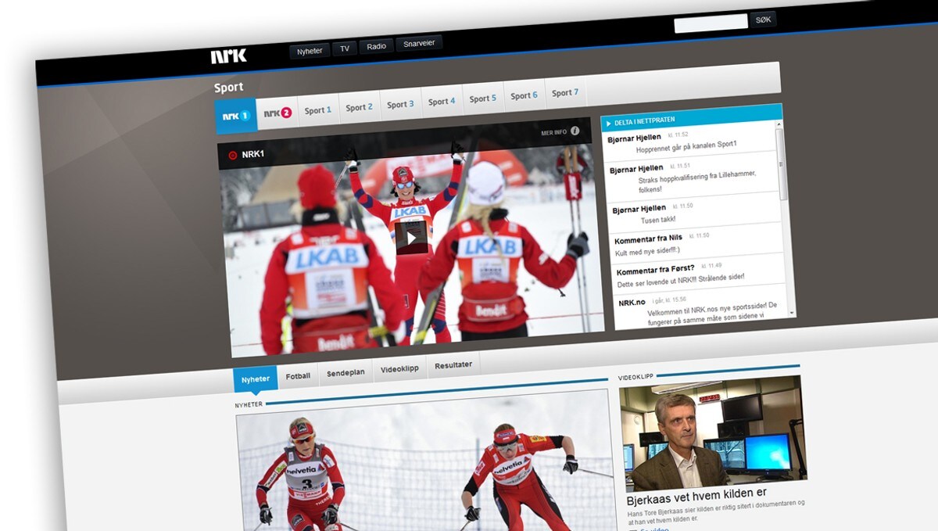Click the search input field
The image size is (938, 531).
coord(711,23)
